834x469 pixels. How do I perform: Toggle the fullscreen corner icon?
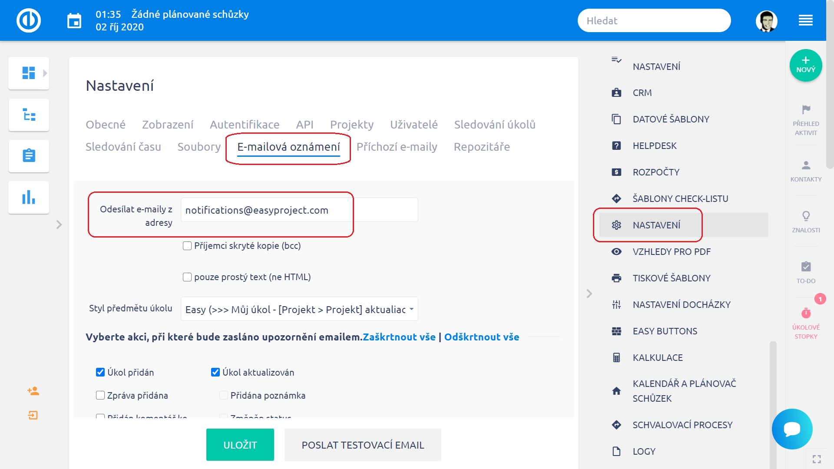[x=817, y=459]
